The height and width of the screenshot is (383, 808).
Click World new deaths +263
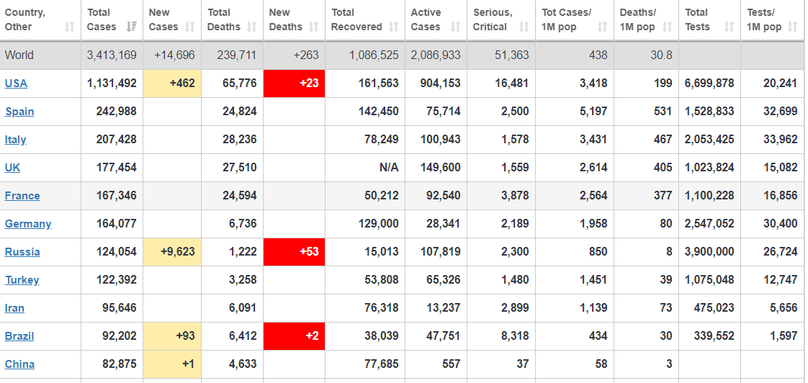tap(306, 55)
